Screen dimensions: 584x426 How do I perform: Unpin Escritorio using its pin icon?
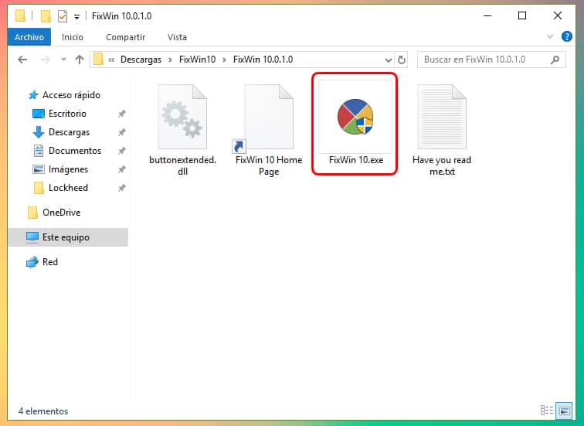click(x=122, y=114)
